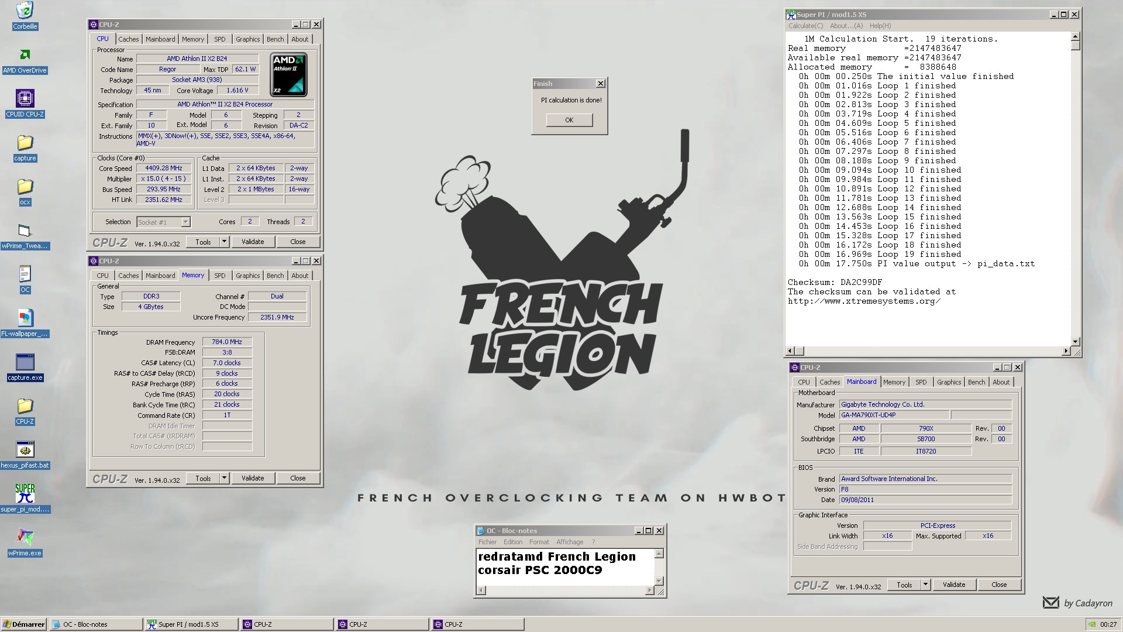Screen dimensions: 1123x632
Task: Click the corsair PSC 2000C9 notepad text
Action: [540, 570]
